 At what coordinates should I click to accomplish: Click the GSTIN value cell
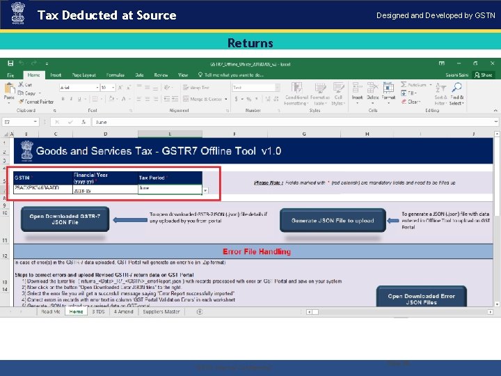43,189
